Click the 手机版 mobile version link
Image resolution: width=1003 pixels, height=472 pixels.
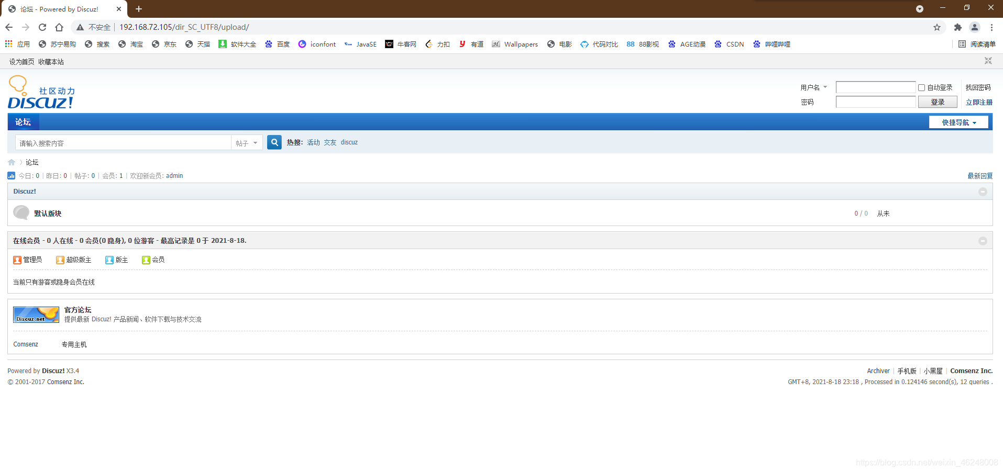click(x=907, y=371)
